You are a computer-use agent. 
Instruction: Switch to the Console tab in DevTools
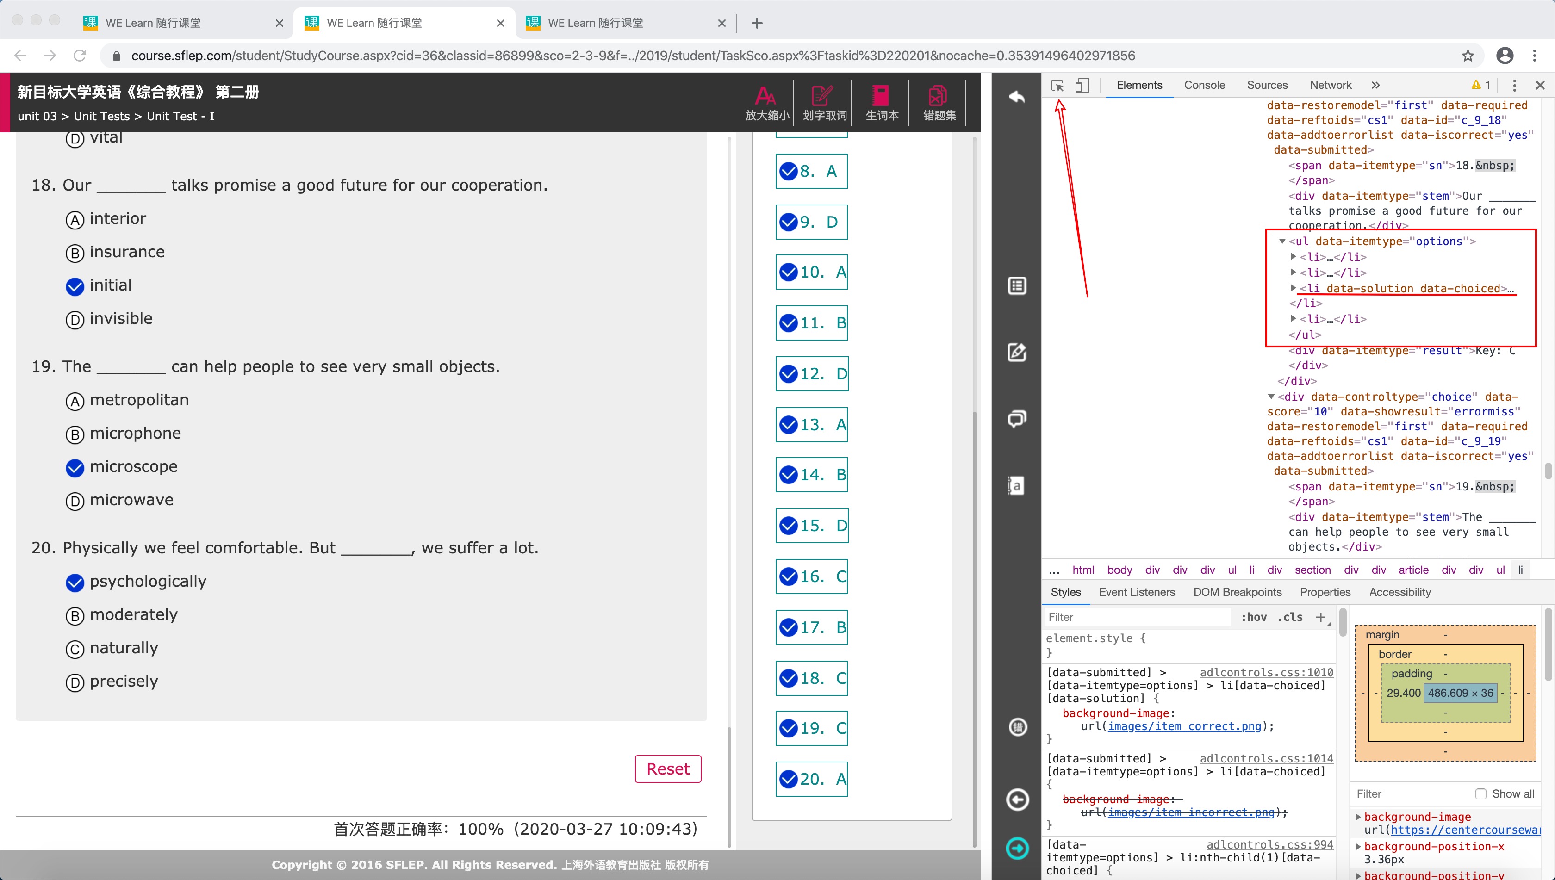[x=1204, y=85]
